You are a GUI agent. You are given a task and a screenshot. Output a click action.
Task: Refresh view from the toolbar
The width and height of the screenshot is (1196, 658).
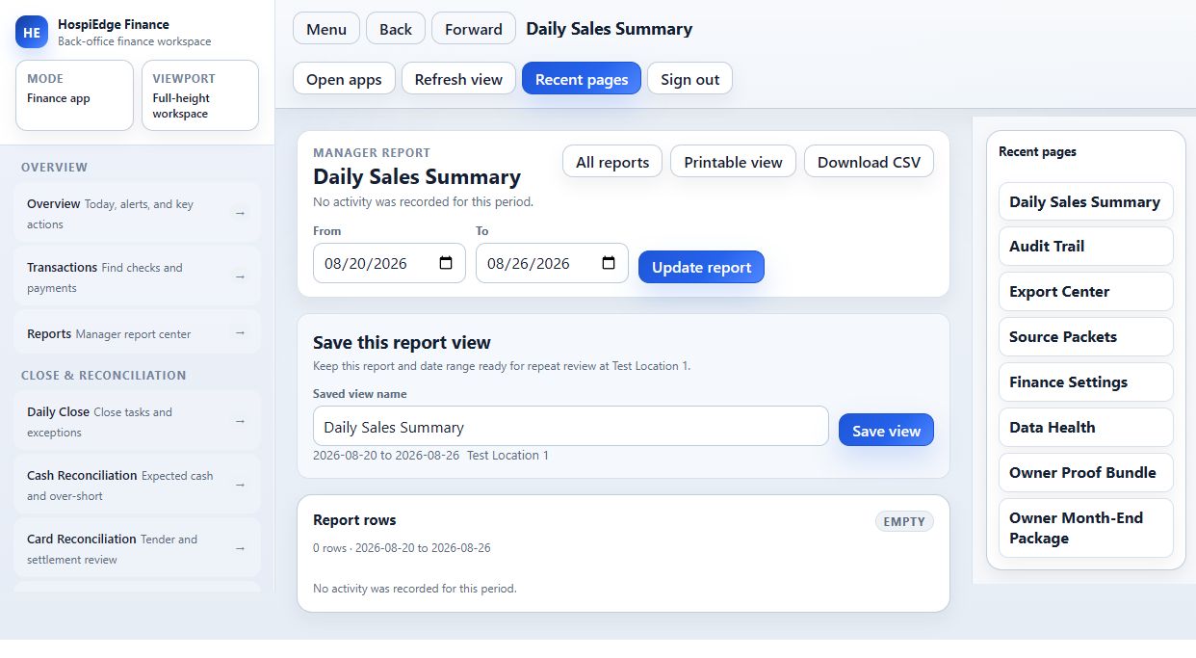point(458,79)
